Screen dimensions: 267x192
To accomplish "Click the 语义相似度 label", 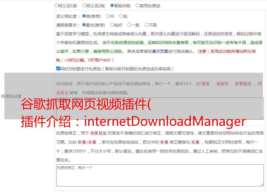I will pyautogui.click(x=68, y=16).
